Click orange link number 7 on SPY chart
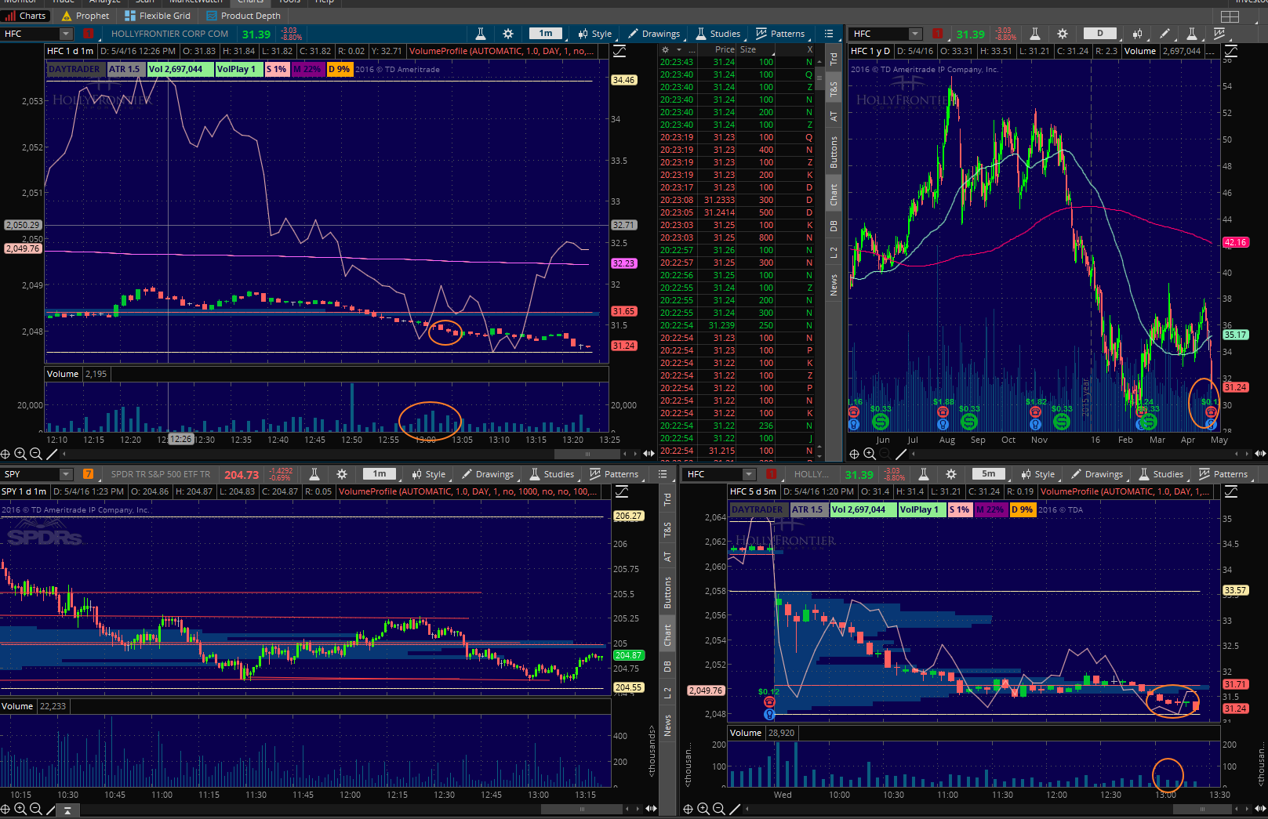This screenshot has height=819, width=1268. [88, 474]
